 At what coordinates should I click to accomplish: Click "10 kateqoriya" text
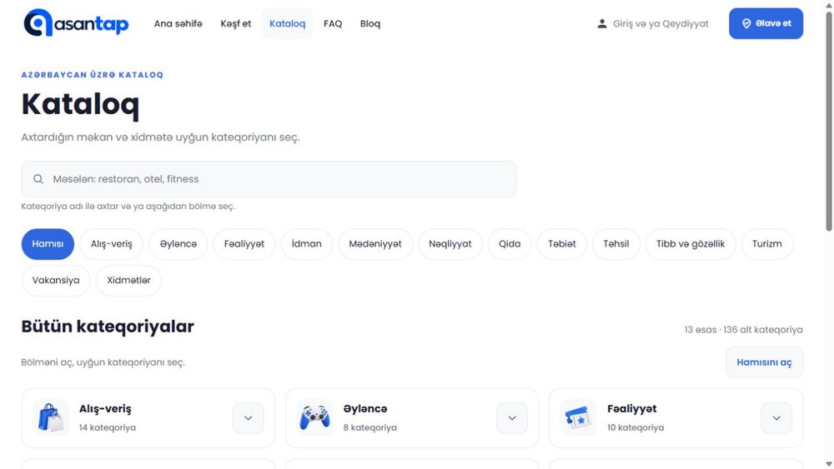pyautogui.click(x=635, y=427)
